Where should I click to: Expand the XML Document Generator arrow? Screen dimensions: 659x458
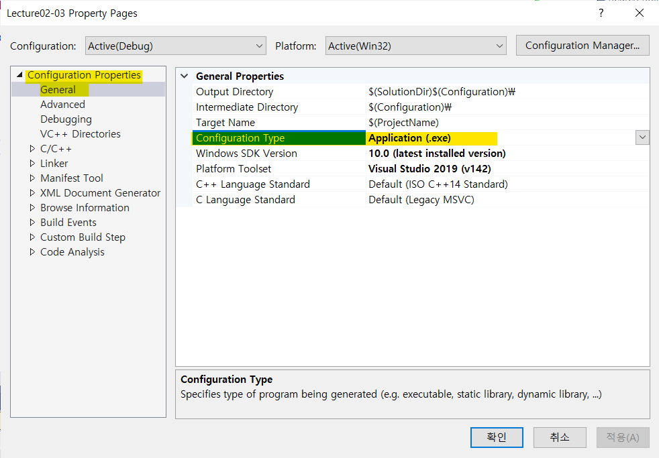32,192
